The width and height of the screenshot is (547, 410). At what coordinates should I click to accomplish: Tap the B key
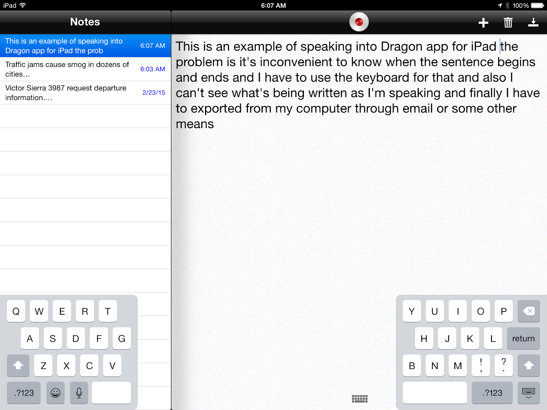coord(412,366)
